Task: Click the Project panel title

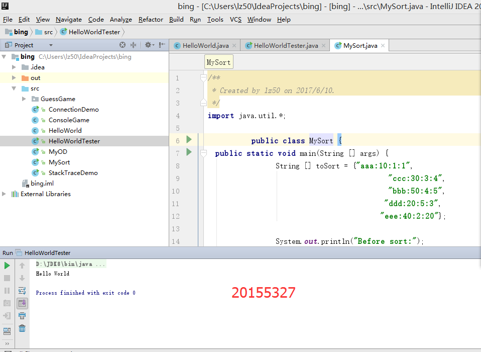Action: 24,45
